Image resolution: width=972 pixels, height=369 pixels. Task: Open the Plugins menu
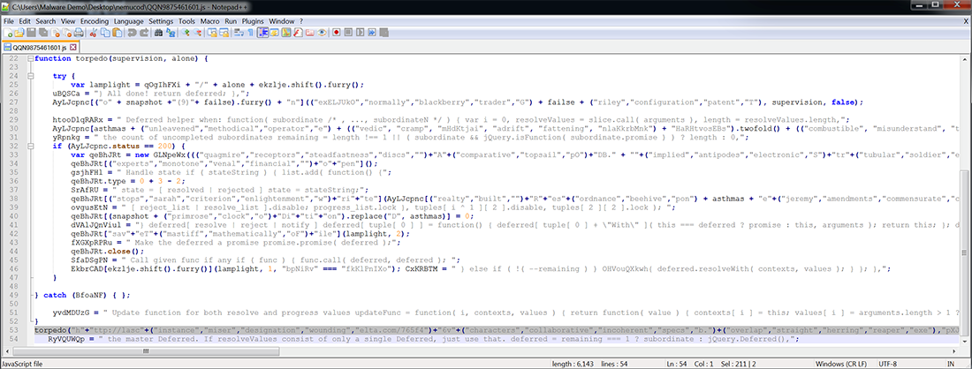[253, 21]
